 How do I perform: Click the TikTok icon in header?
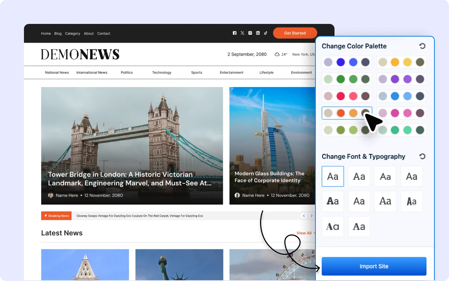266,33
